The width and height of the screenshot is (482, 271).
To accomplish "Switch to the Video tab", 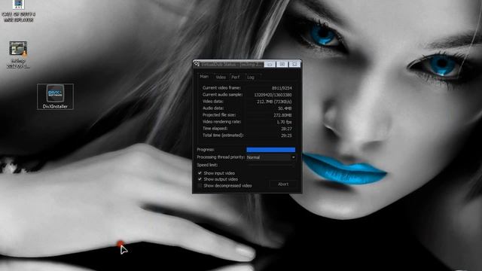I will point(221,77).
